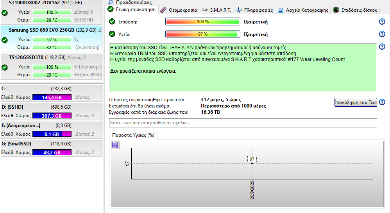Click the comment field Κάντε κλικ για να προσθέσετε σχόλιο
The image size is (390, 213).
point(243,123)
